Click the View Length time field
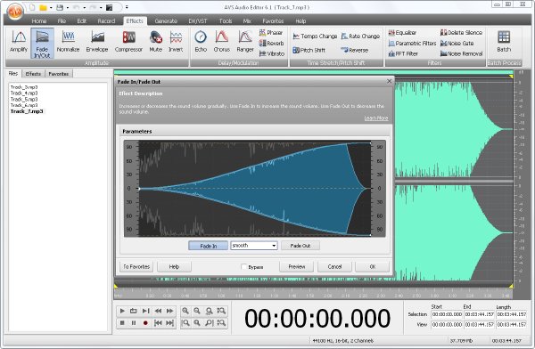Screen dimensions: 535x349 (512, 324)
